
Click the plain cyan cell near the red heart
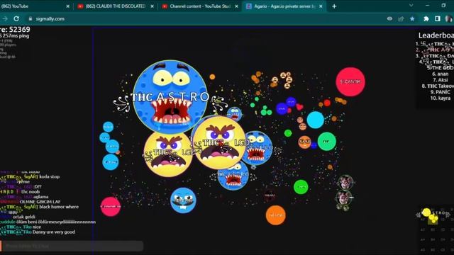315,120
